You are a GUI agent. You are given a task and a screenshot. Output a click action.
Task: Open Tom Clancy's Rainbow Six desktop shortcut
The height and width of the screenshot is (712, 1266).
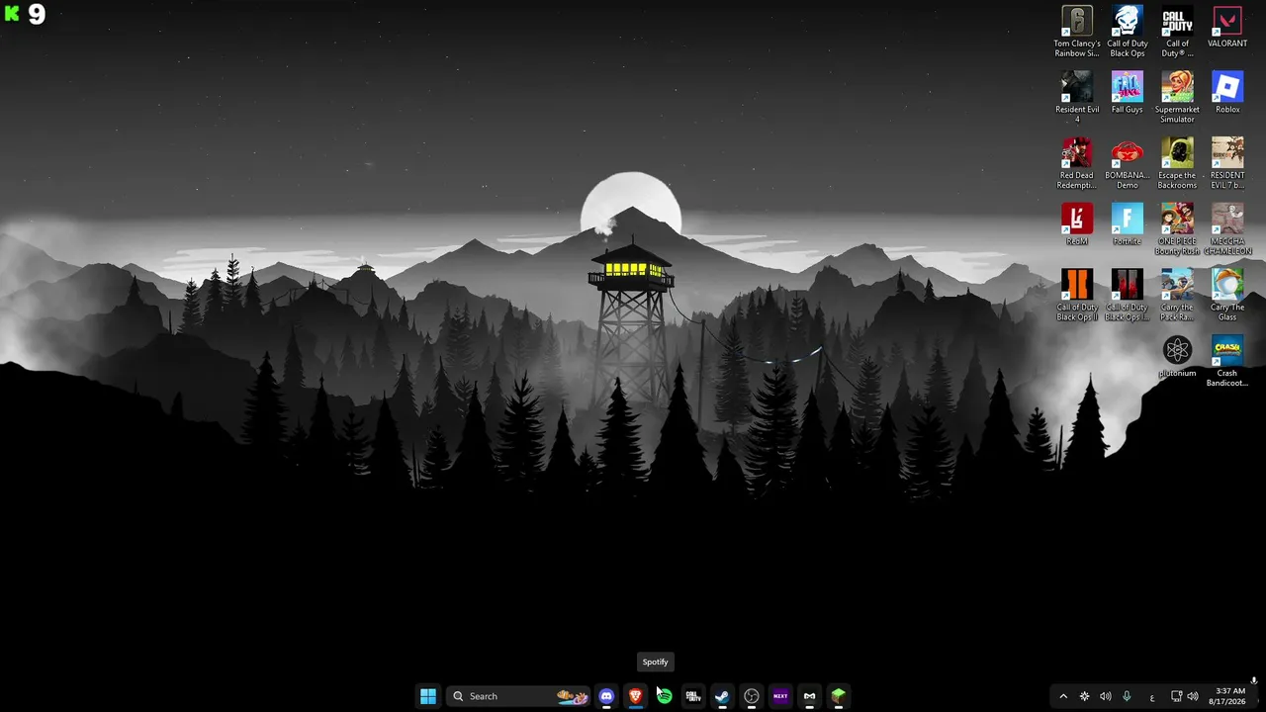(1077, 32)
